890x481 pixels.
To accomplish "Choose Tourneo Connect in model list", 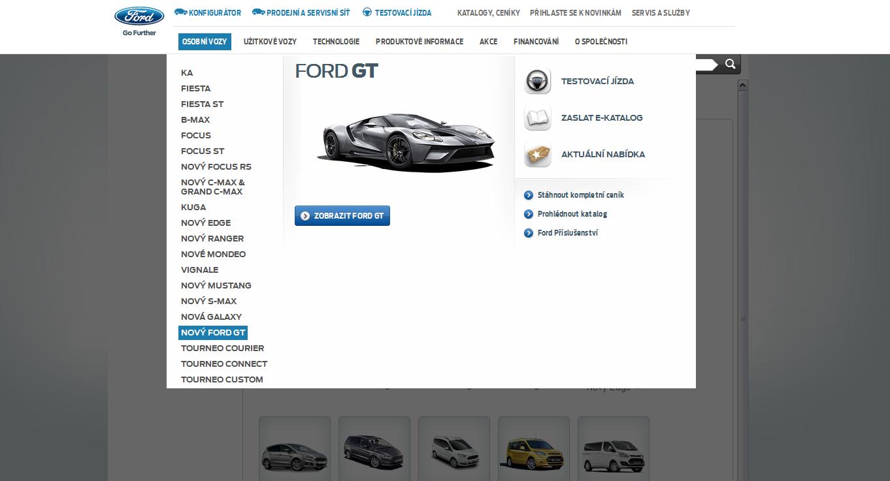I will tap(224, 364).
